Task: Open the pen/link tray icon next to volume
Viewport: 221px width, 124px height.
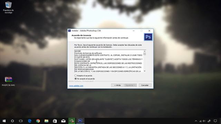Action: (209, 121)
